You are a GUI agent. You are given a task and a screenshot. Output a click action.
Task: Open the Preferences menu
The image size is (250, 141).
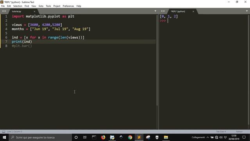click(x=68, y=6)
